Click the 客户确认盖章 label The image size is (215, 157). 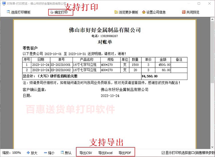pyautogui.click(x=34, y=90)
